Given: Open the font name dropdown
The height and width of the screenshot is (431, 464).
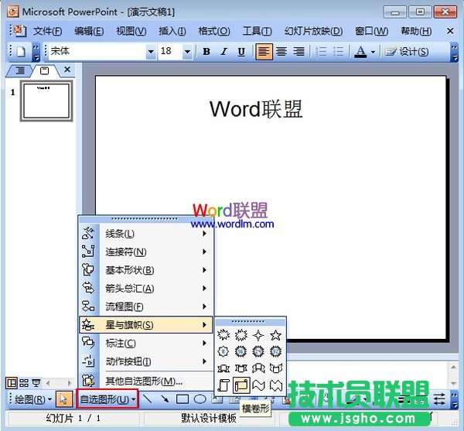Looking at the screenshot, I should (151, 52).
